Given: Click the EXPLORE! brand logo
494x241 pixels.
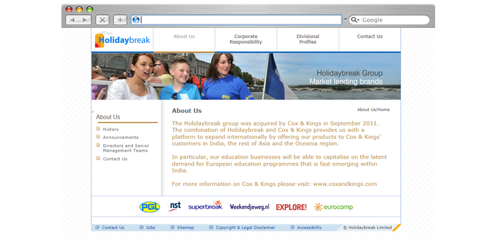Looking at the screenshot, I should (x=291, y=207).
